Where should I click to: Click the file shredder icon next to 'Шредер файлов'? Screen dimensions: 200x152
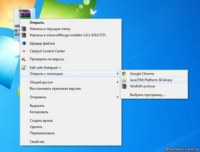coord(24,43)
